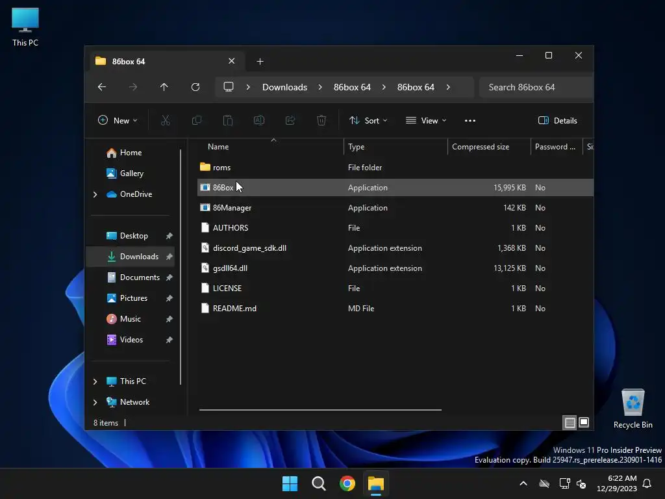Click the Paste clipboard icon
This screenshot has width=665, height=499.
point(228,120)
